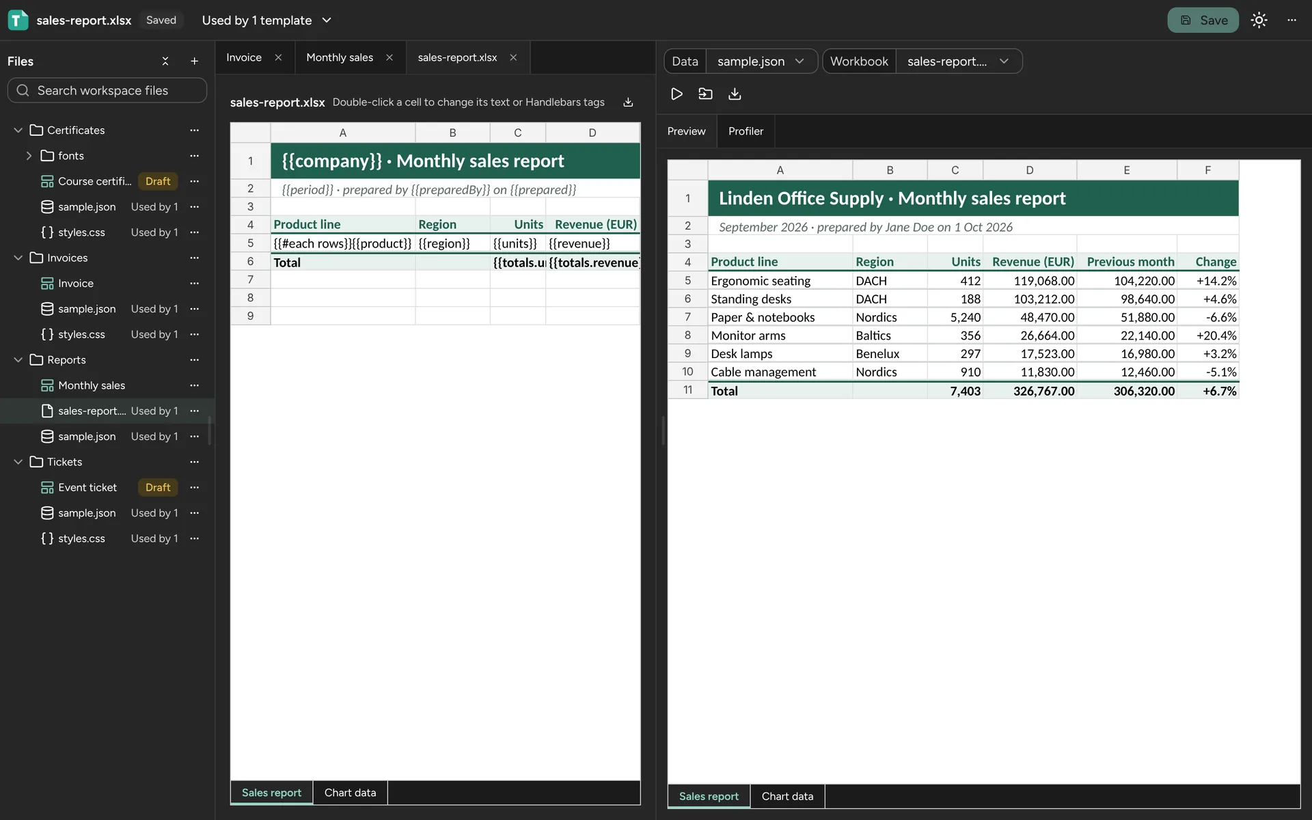
Task: Open Chart data sheet in template editor
Action: (x=350, y=793)
